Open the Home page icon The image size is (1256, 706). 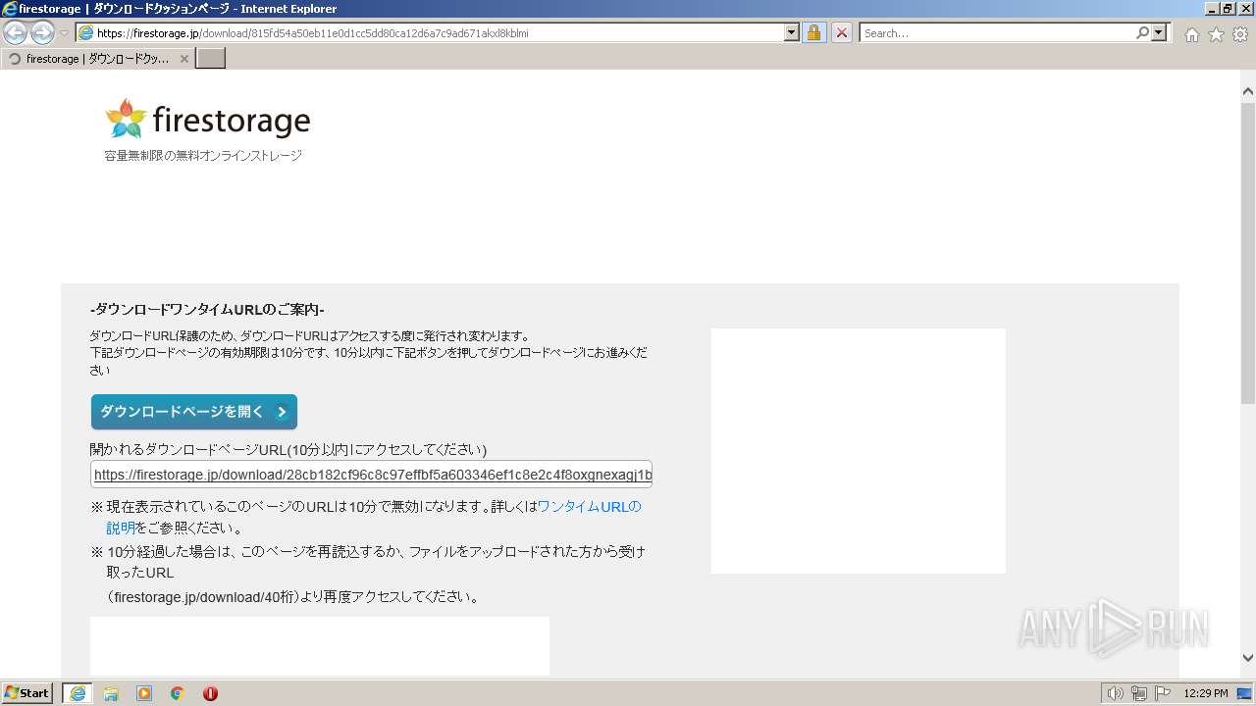click(x=1191, y=34)
